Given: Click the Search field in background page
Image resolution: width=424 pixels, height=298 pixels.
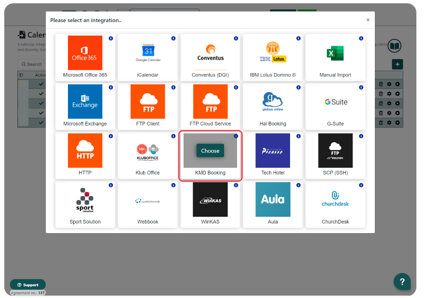Looking at the screenshot, I should (x=32, y=64).
